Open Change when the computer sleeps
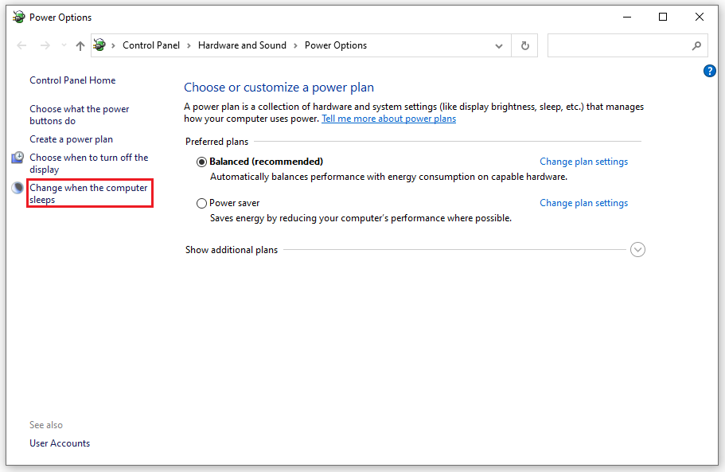This screenshot has width=725, height=472. click(88, 193)
